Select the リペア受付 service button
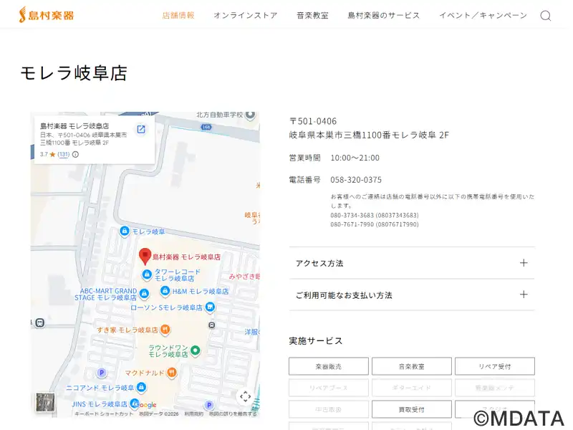This screenshot has height=430, width=573. pyautogui.click(x=494, y=366)
